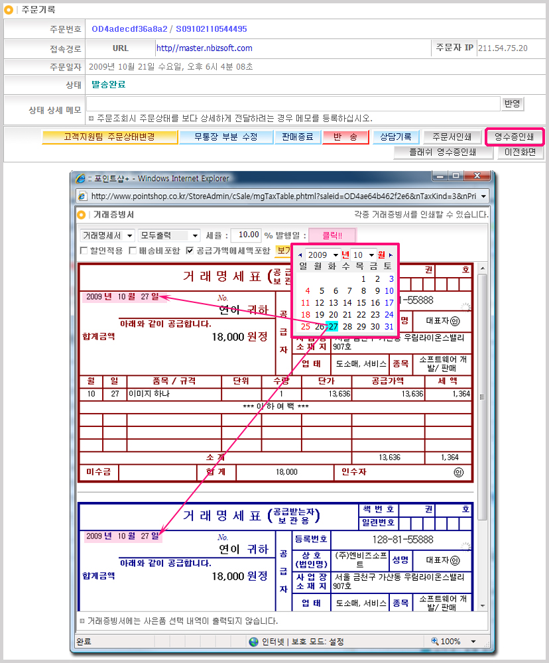Click the orange 거래증빙서 header icon
549x663 pixels.
[82, 215]
